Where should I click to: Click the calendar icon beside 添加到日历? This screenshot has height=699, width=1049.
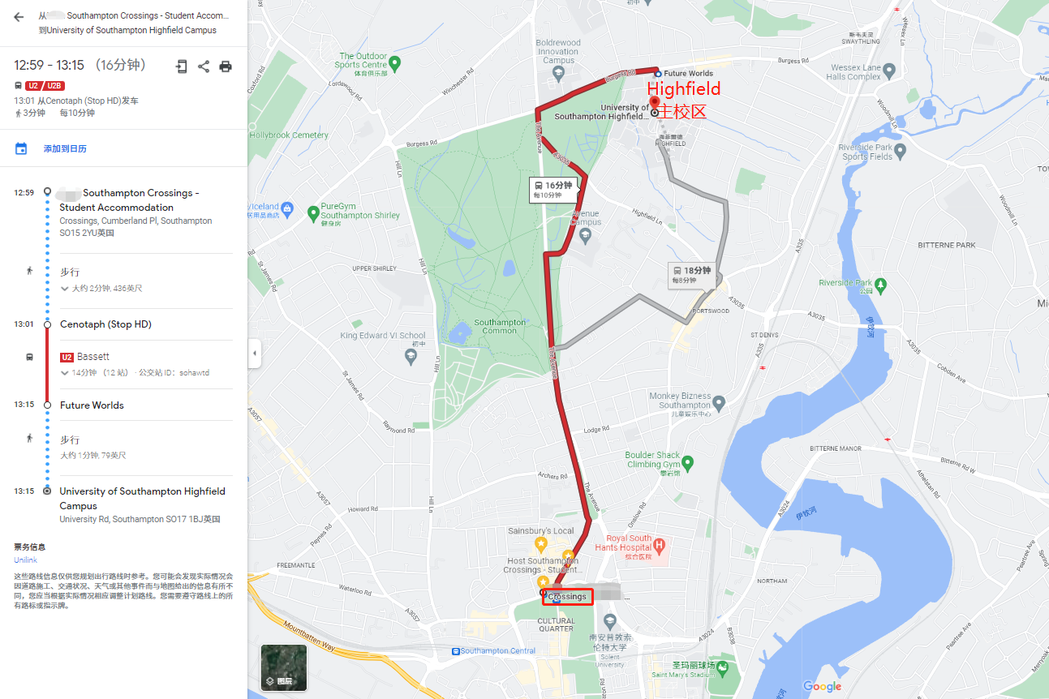click(21, 148)
